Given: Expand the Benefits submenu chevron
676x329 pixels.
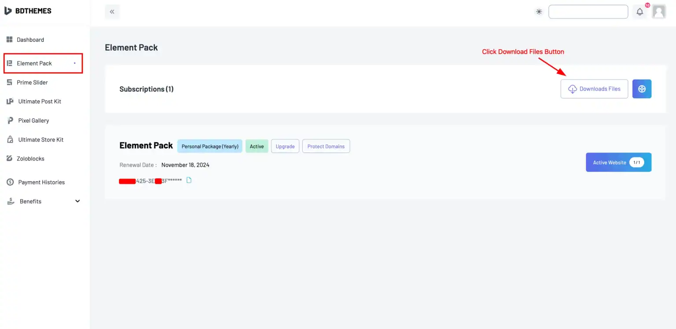Looking at the screenshot, I should [x=77, y=201].
